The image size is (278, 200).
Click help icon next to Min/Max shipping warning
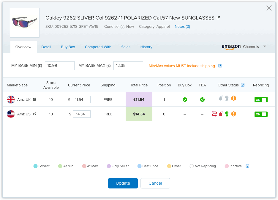pos(220,66)
